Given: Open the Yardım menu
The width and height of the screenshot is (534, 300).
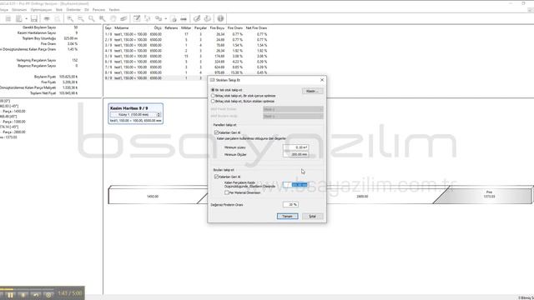Looking at the screenshot, I should click(x=114, y=10).
